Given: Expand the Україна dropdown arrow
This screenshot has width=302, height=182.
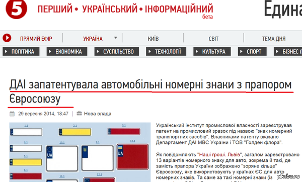Looking at the screenshot, I should point(116,38).
